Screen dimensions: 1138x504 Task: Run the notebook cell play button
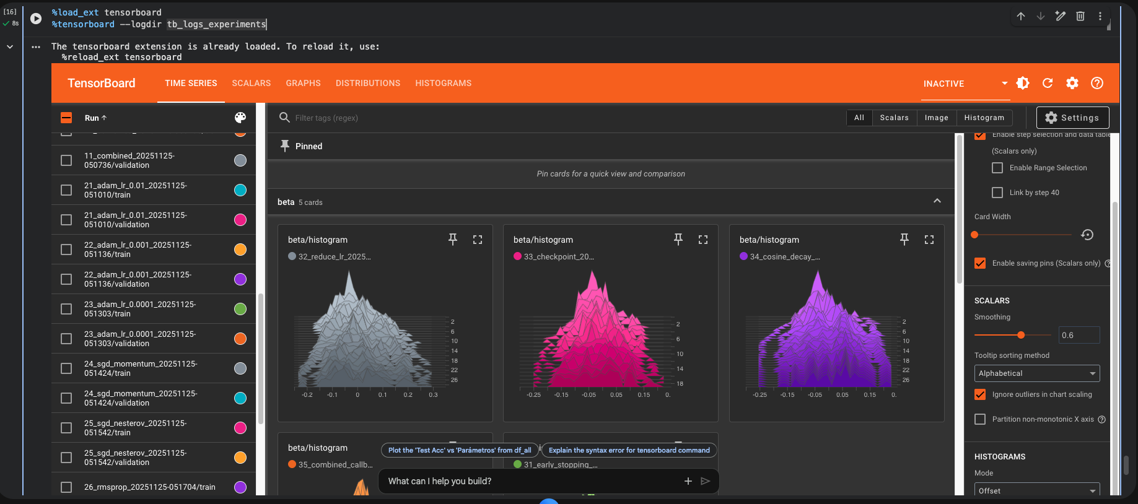[x=36, y=19]
